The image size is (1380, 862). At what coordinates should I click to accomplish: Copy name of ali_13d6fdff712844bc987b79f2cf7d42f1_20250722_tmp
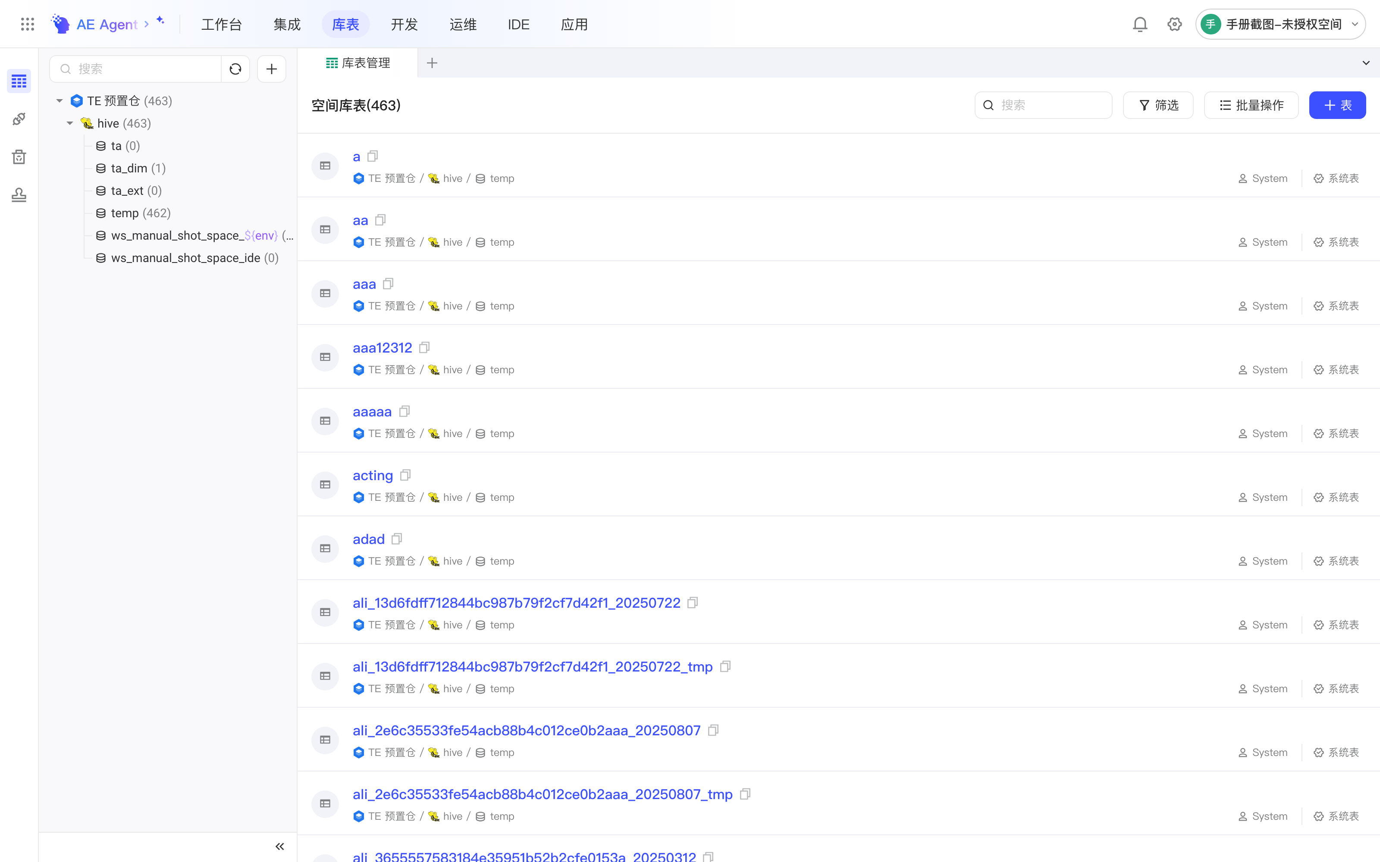[x=725, y=666]
